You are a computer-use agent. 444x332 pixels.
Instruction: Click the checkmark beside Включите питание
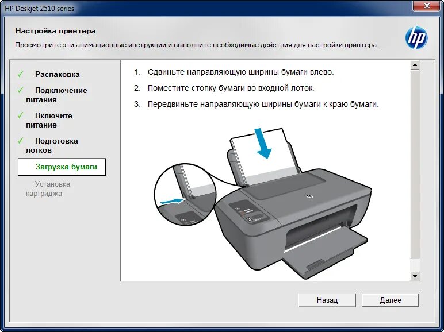point(20,115)
